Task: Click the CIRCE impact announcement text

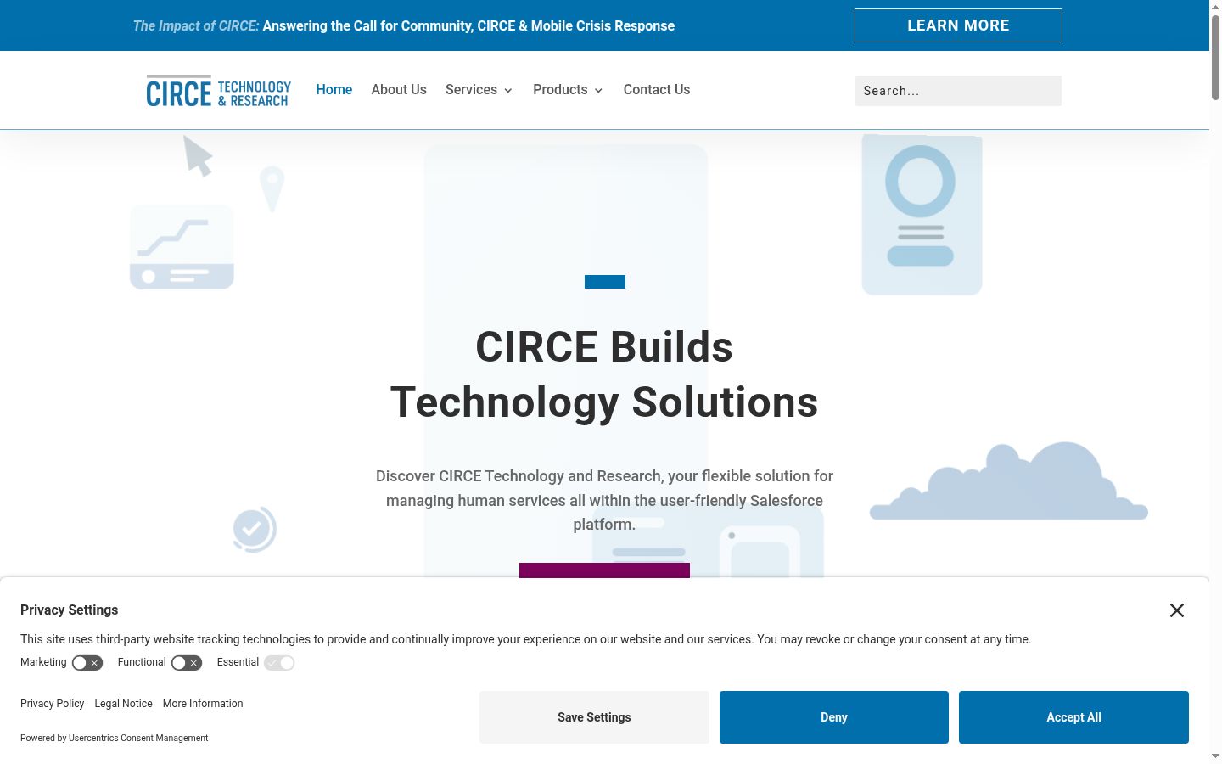Action: coord(404,26)
